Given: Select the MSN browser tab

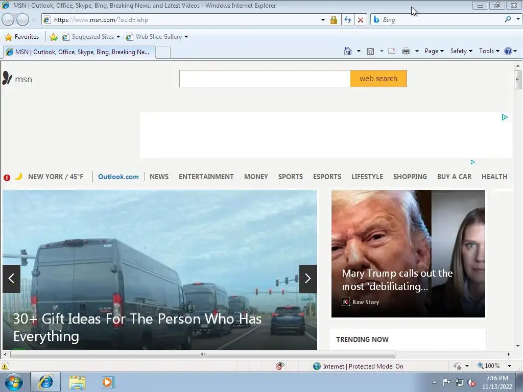Looking at the screenshot, I should click(79, 52).
